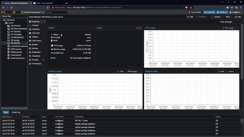This screenshot has width=244, height=137.
Task: Focus the Proxmox search field
Action: (x=56, y=12)
